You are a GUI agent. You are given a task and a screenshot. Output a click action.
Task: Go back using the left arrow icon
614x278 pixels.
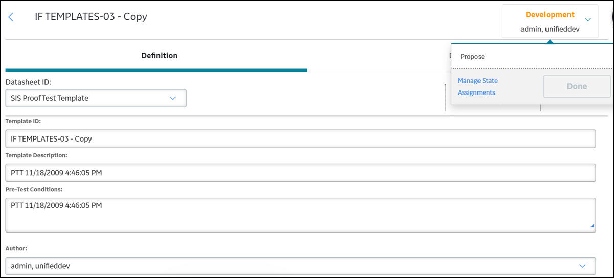click(x=11, y=17)
